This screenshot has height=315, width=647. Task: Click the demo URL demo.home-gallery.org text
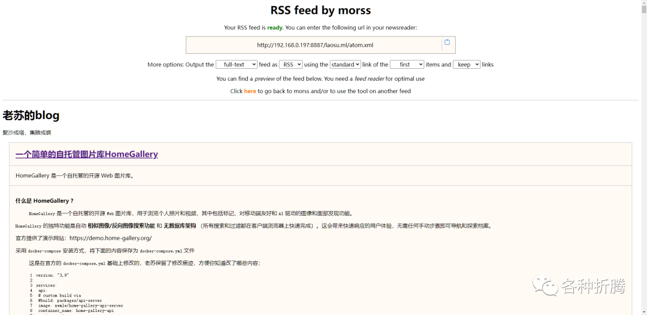[111, 238]
